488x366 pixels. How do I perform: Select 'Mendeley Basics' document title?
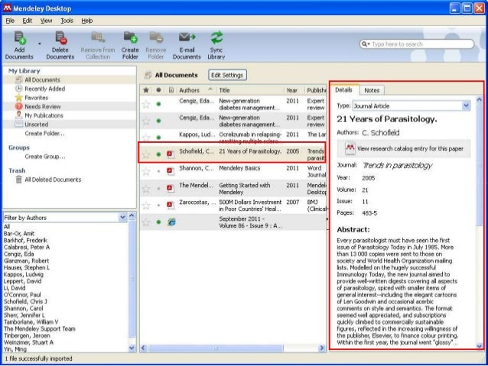tap(239, 168)
